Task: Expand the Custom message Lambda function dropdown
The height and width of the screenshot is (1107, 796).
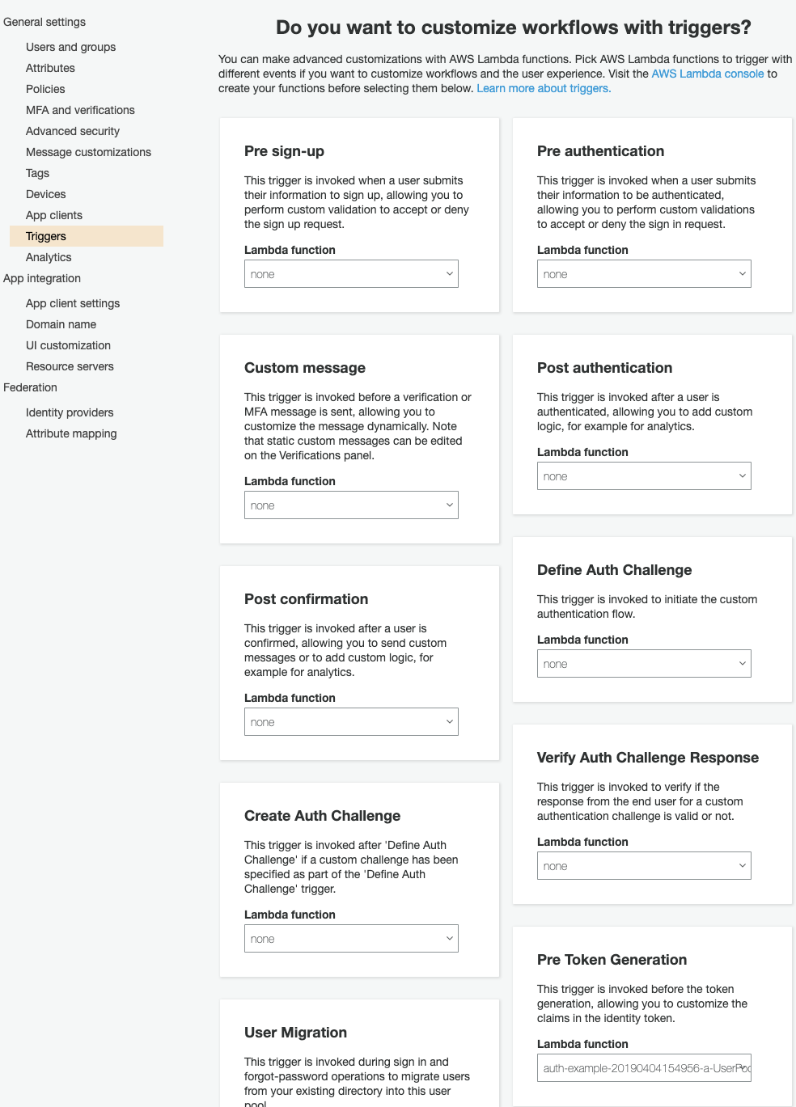Action: [x=351, y=505]
